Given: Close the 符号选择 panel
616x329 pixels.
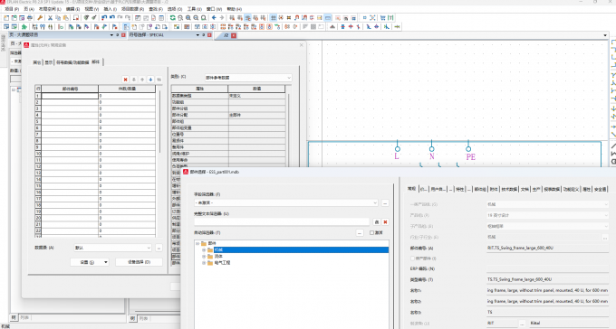Looking at the screenshot, I should [x=209, y=35].
